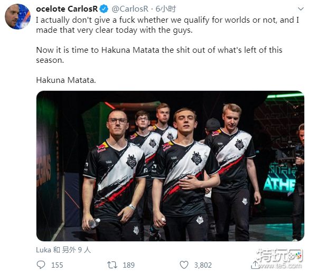Click the final Hakuna Matata. line
309x274 pixels.
coord(66,80)
